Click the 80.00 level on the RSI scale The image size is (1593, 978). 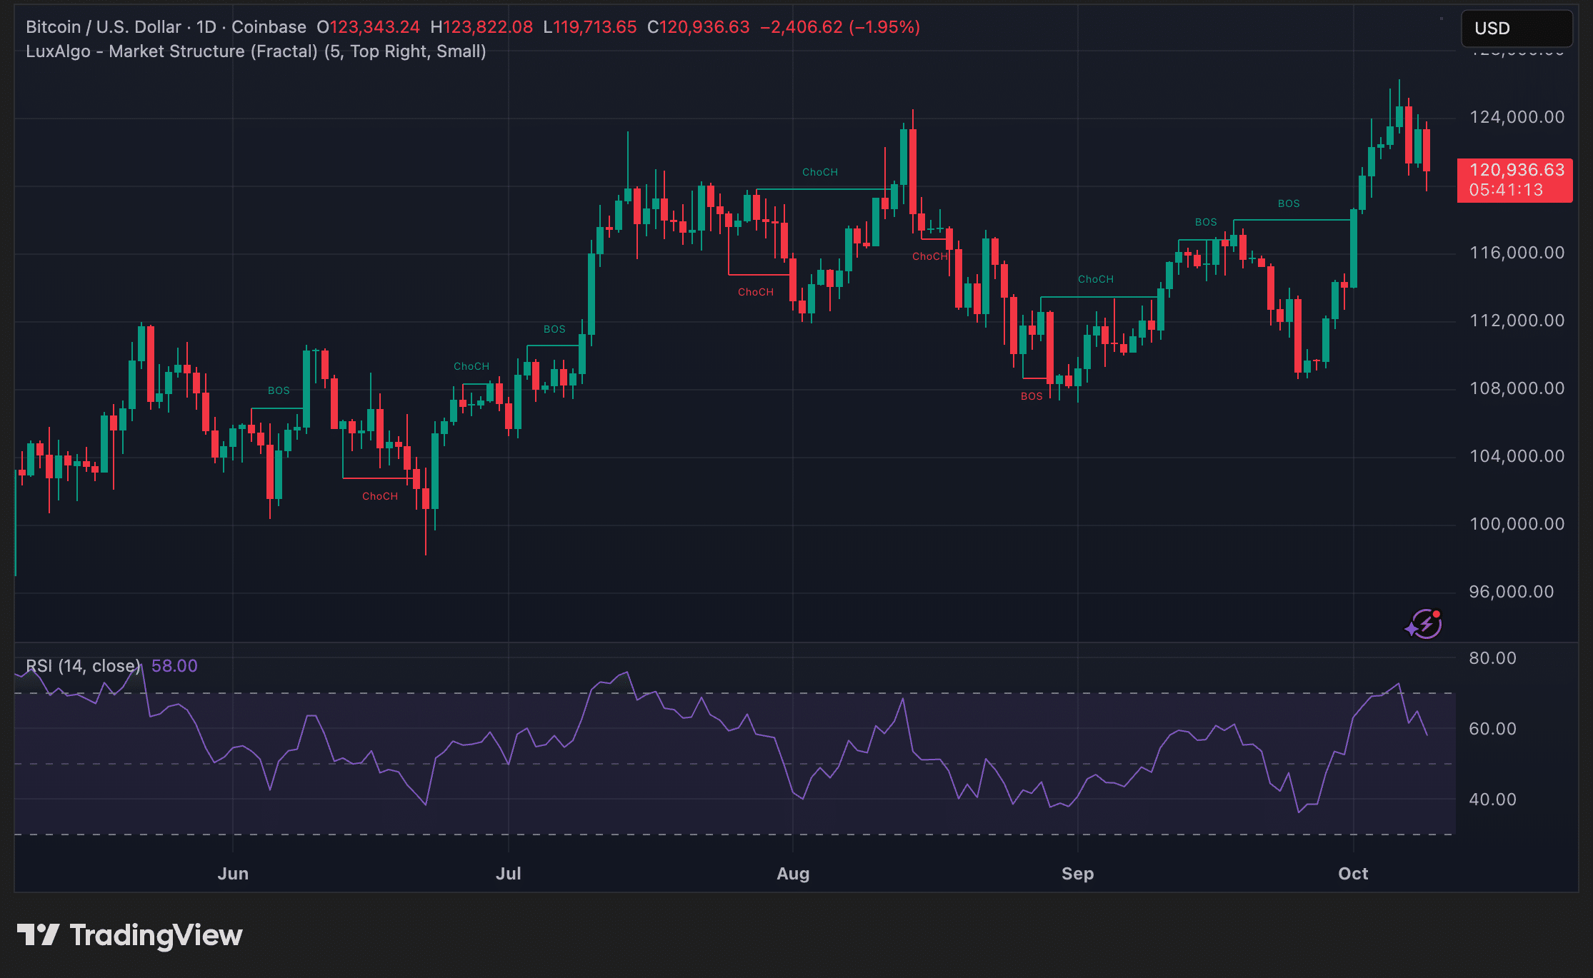pos(1492,657)
